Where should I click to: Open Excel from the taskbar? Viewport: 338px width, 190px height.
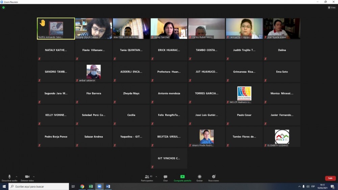coord(91,187)
